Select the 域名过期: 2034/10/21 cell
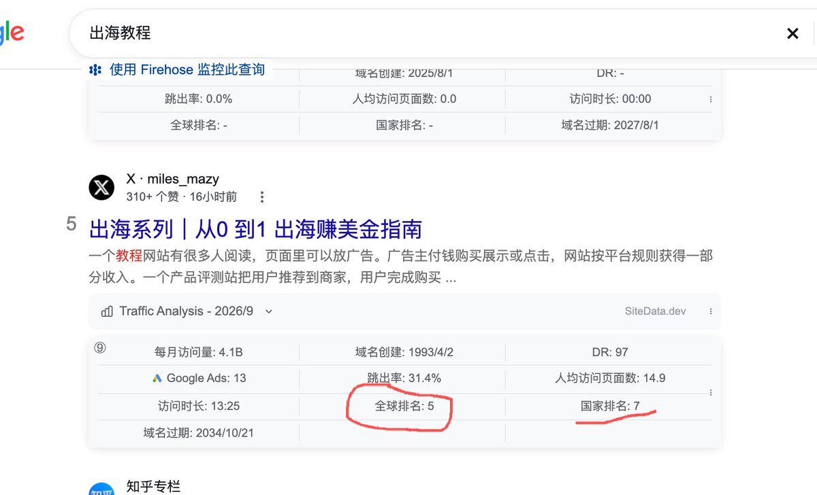The height and width of the screenshot is (495, 817). [199, 432]
